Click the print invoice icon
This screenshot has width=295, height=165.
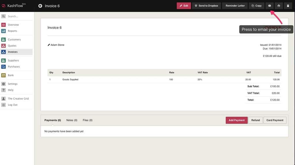coord(279,6)
